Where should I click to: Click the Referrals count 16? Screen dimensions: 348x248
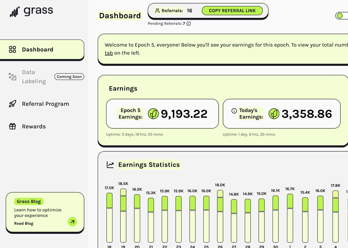189,11
